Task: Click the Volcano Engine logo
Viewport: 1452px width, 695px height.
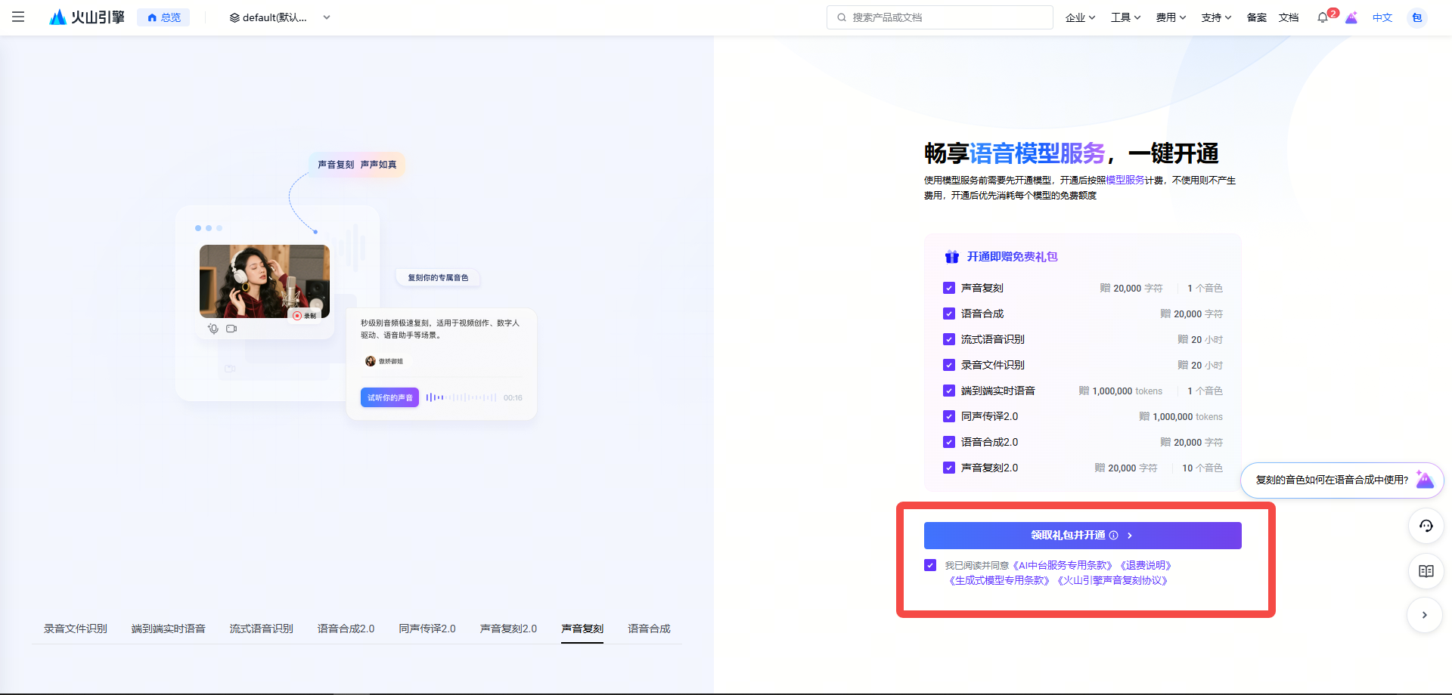Action: 87,17
